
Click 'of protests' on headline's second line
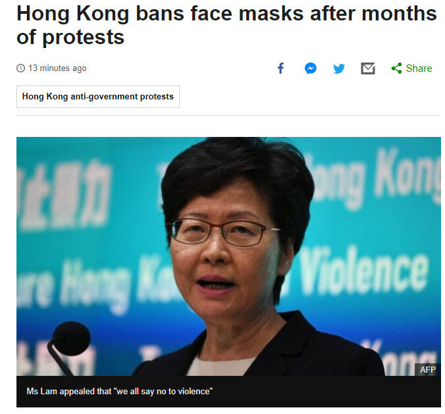pyautogui.click(x=70, y=37)
